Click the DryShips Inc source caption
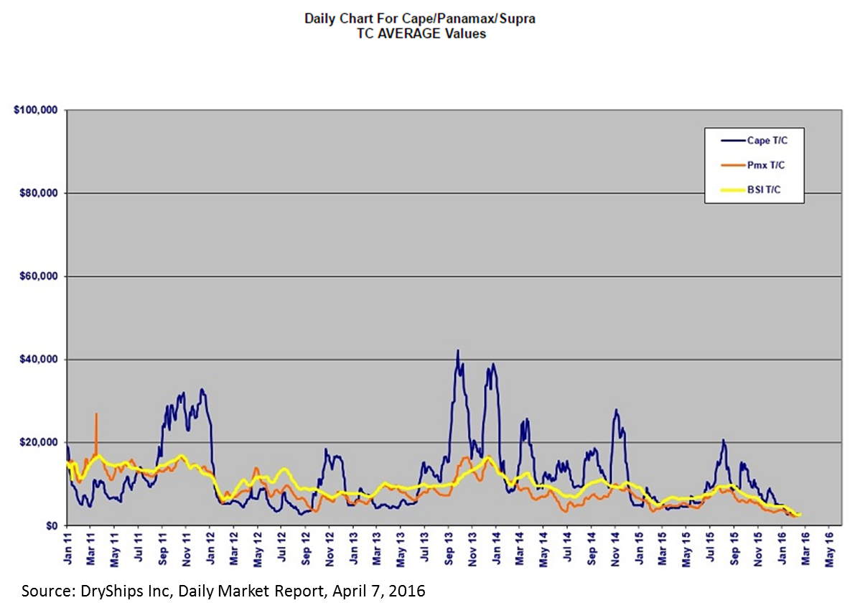 tap(223, 592)
